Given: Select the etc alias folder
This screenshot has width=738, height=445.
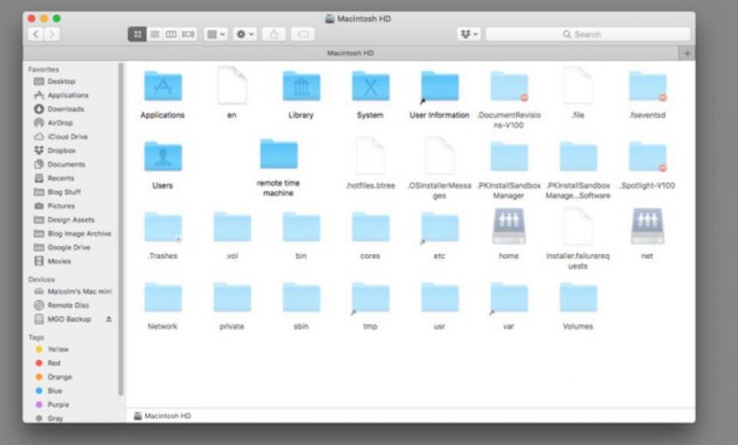Looking at the screenshot, I should (439, 228).
